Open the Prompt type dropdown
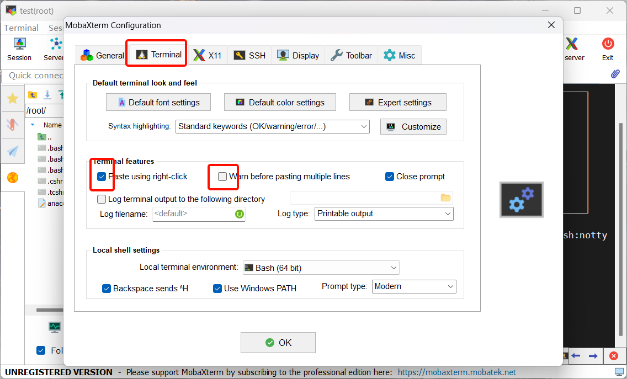The height and width of the screenshot is (379, 627). (414, 287)
